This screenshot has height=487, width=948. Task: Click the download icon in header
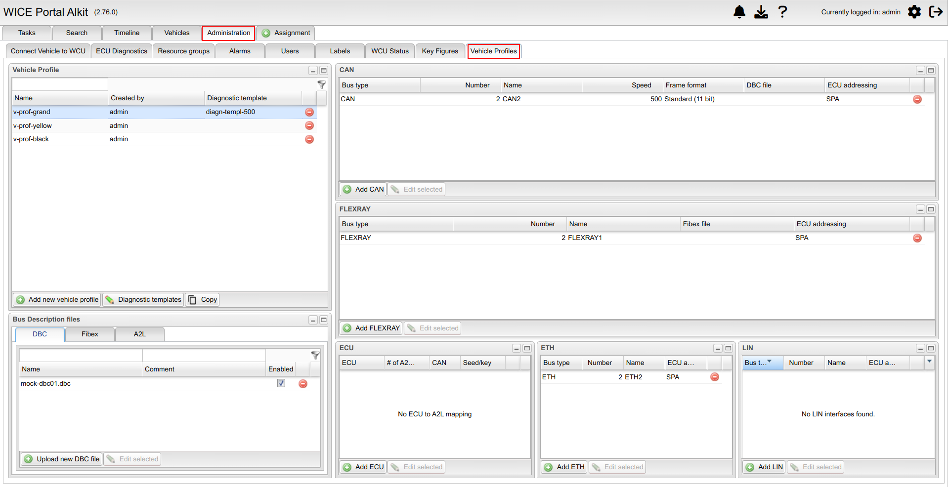(761, 12)
